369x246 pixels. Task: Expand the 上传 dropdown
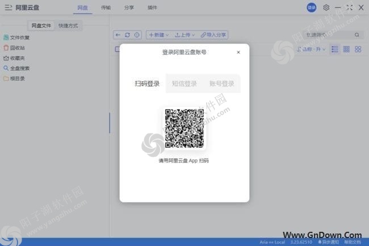185,35
